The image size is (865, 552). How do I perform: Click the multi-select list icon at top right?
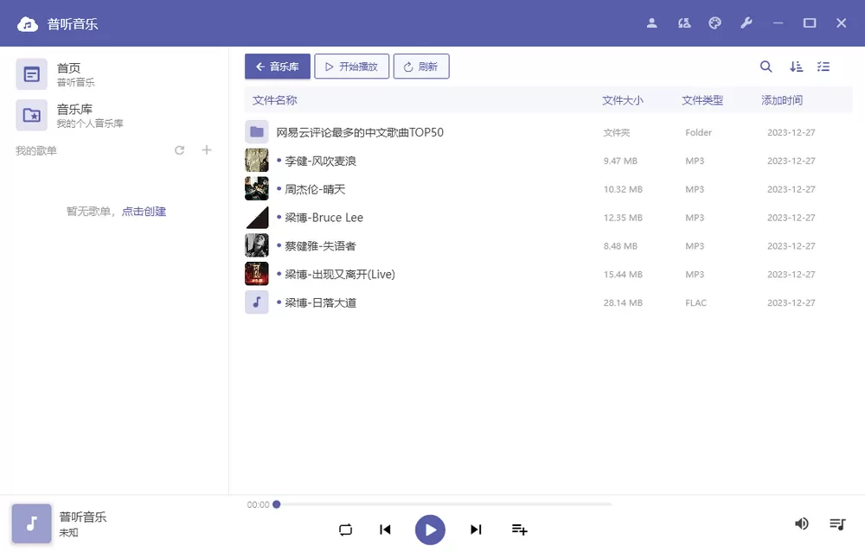click(x=823, y=67)
